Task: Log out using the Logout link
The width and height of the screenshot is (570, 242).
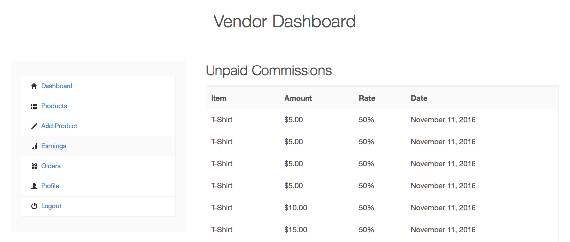Action: (x=51, y=206)
